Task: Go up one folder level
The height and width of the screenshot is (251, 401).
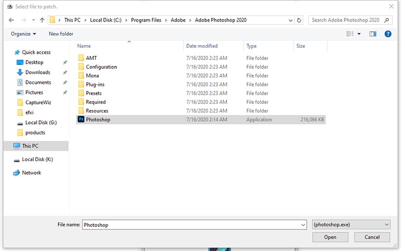Action: pos(42,20)
